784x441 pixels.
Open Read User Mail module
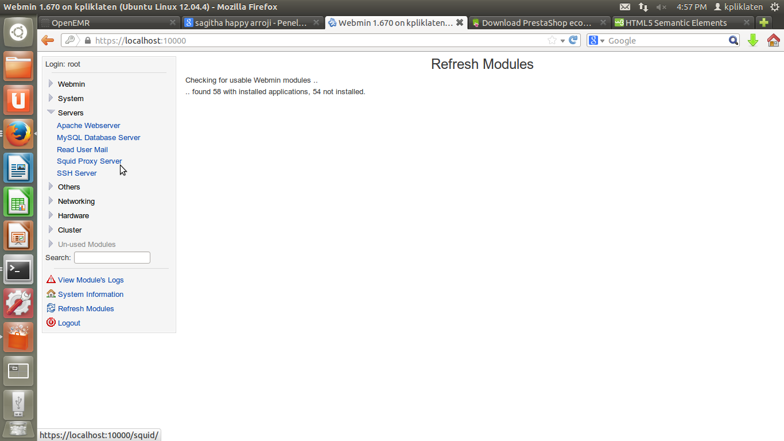82,149
